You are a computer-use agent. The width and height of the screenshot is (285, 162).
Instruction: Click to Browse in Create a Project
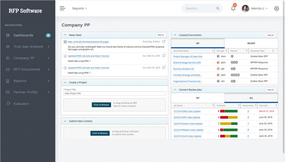point(101,105)
